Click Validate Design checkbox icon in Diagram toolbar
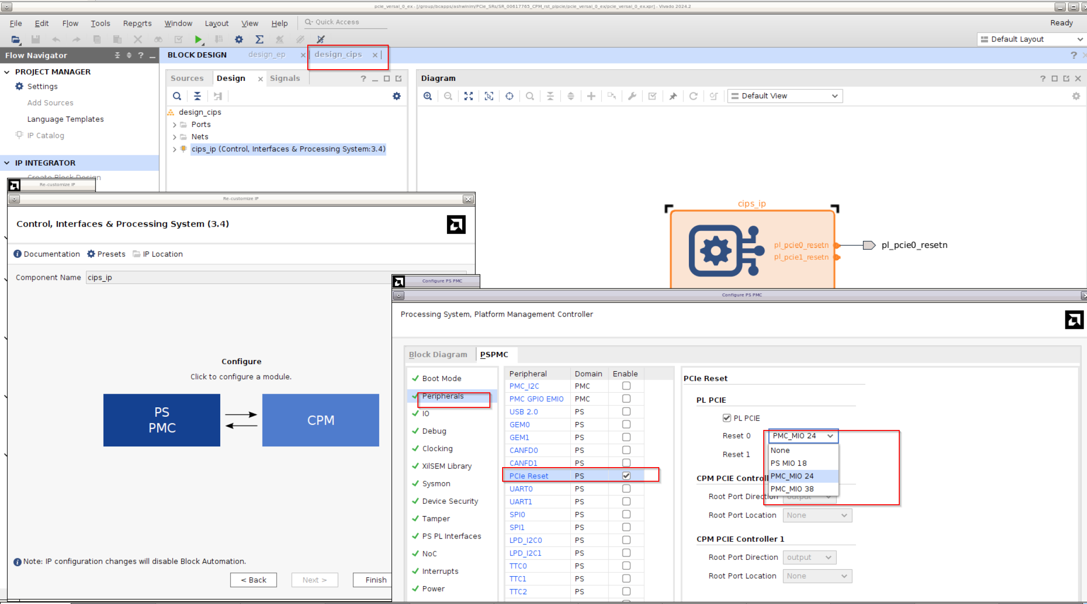1087x604 pixels. [x=652, y=96]
